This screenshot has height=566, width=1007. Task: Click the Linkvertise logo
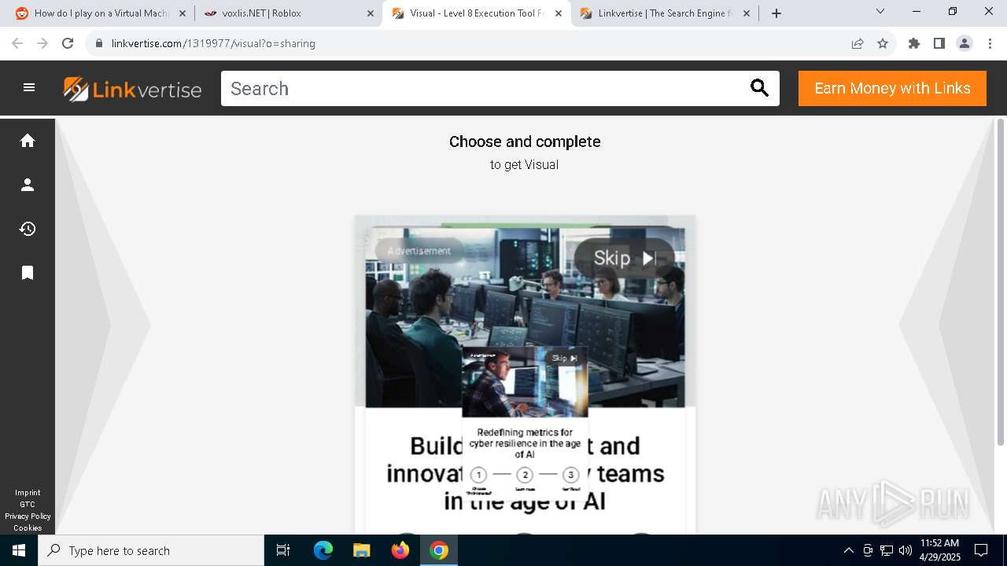tap(132, 89)
